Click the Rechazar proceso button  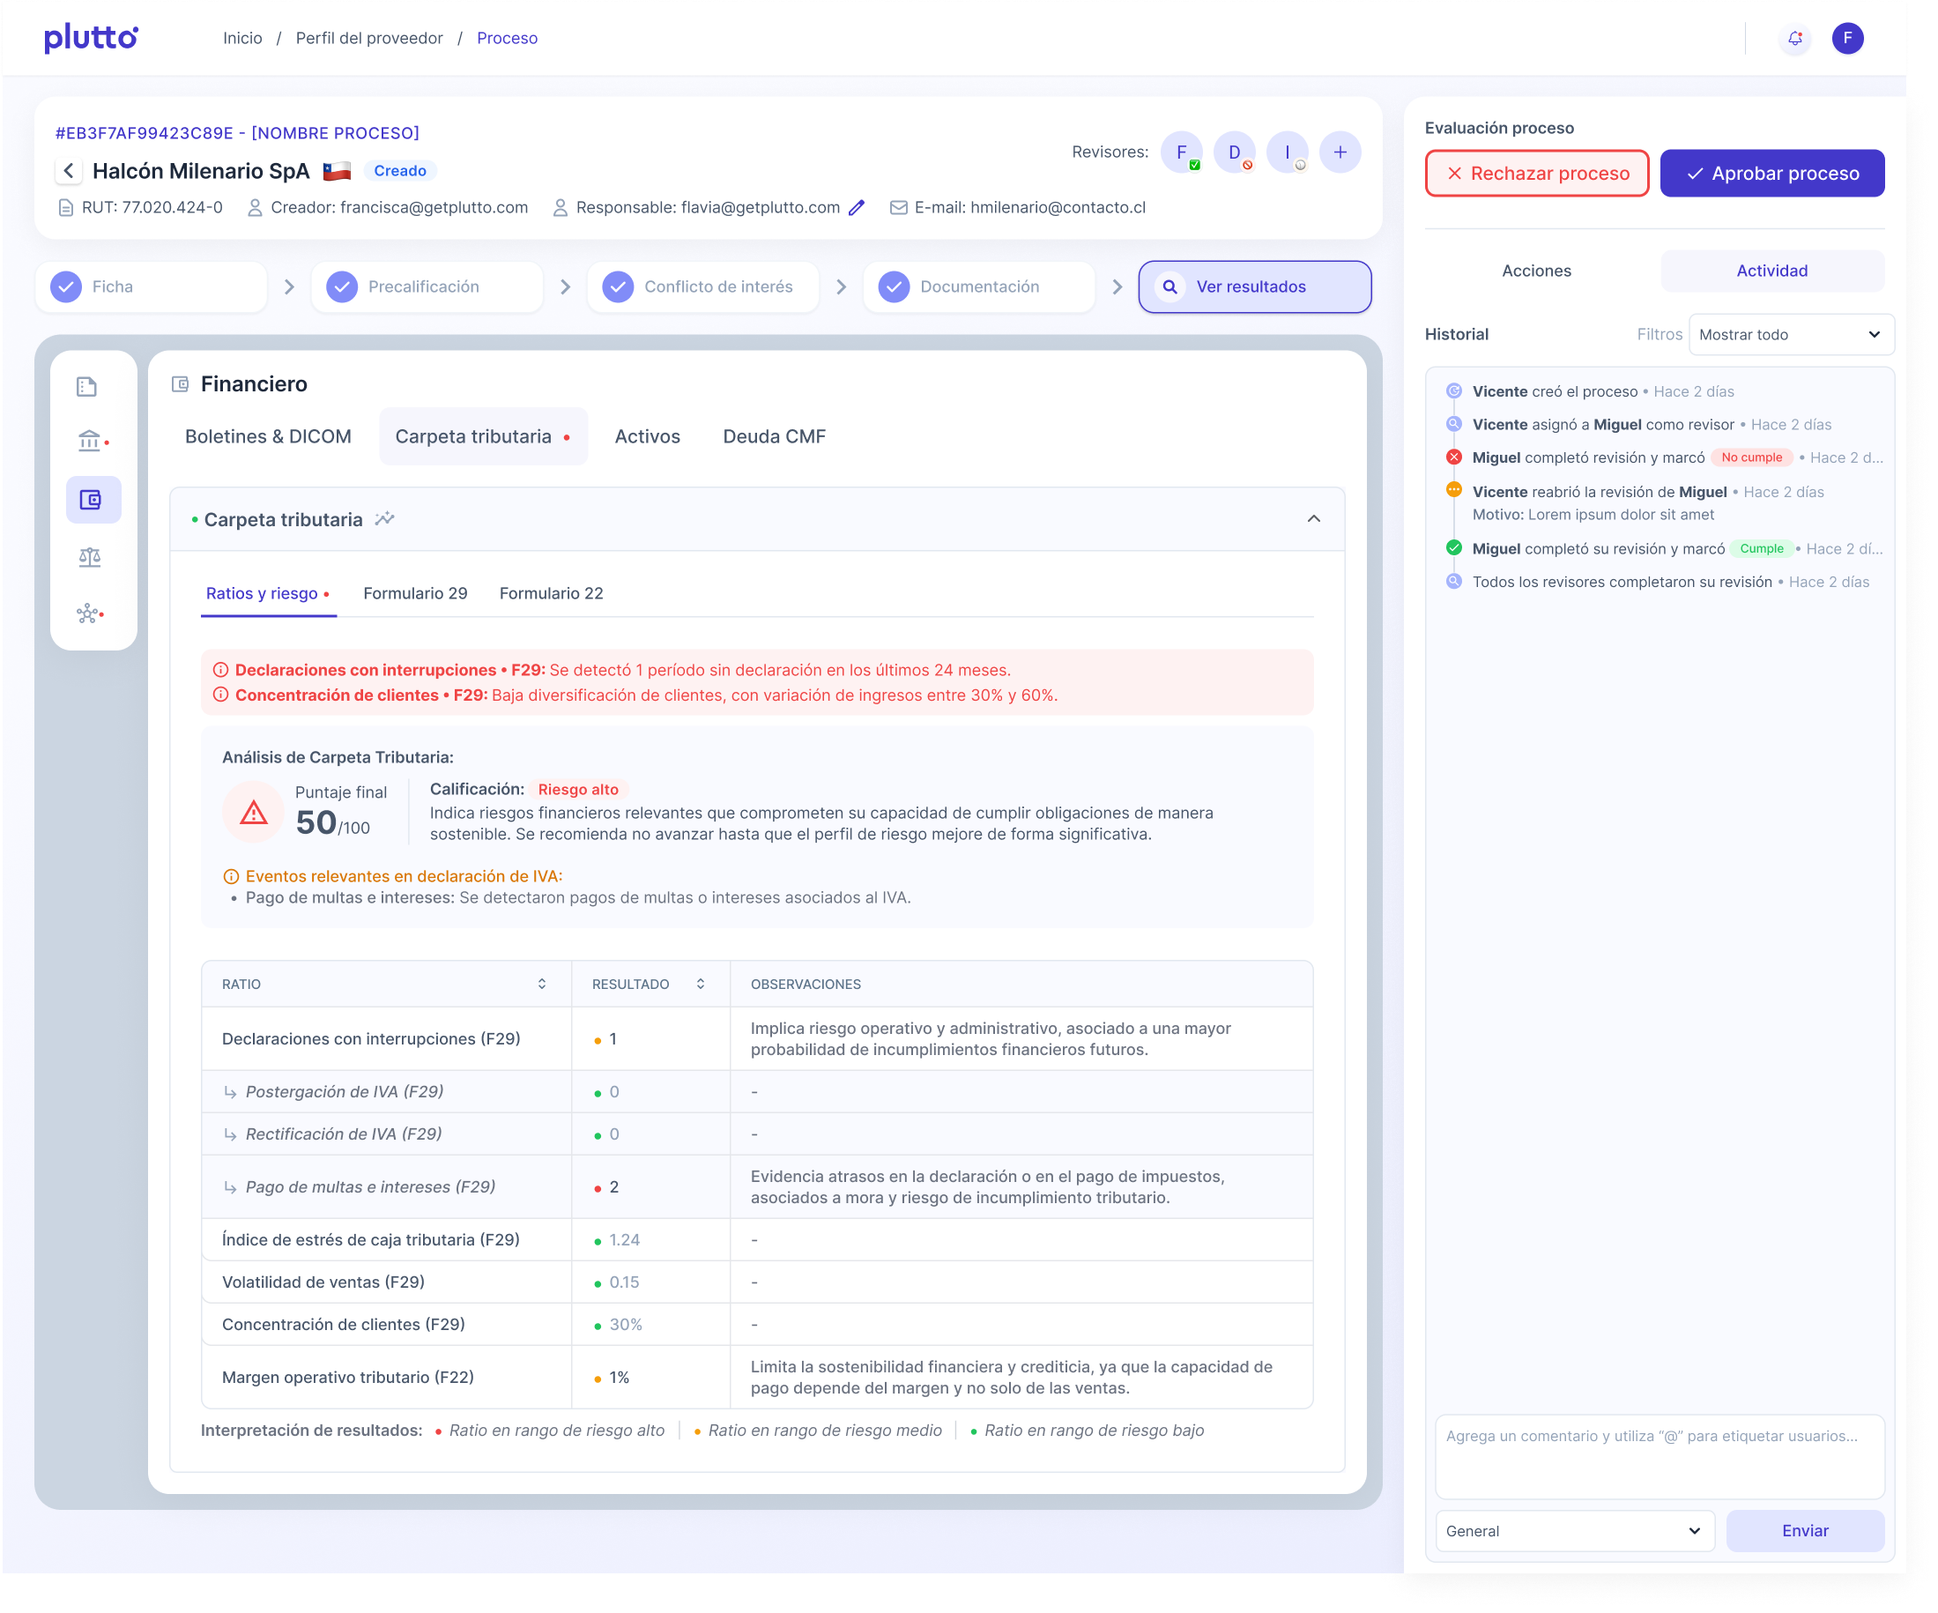(1536, 174)
